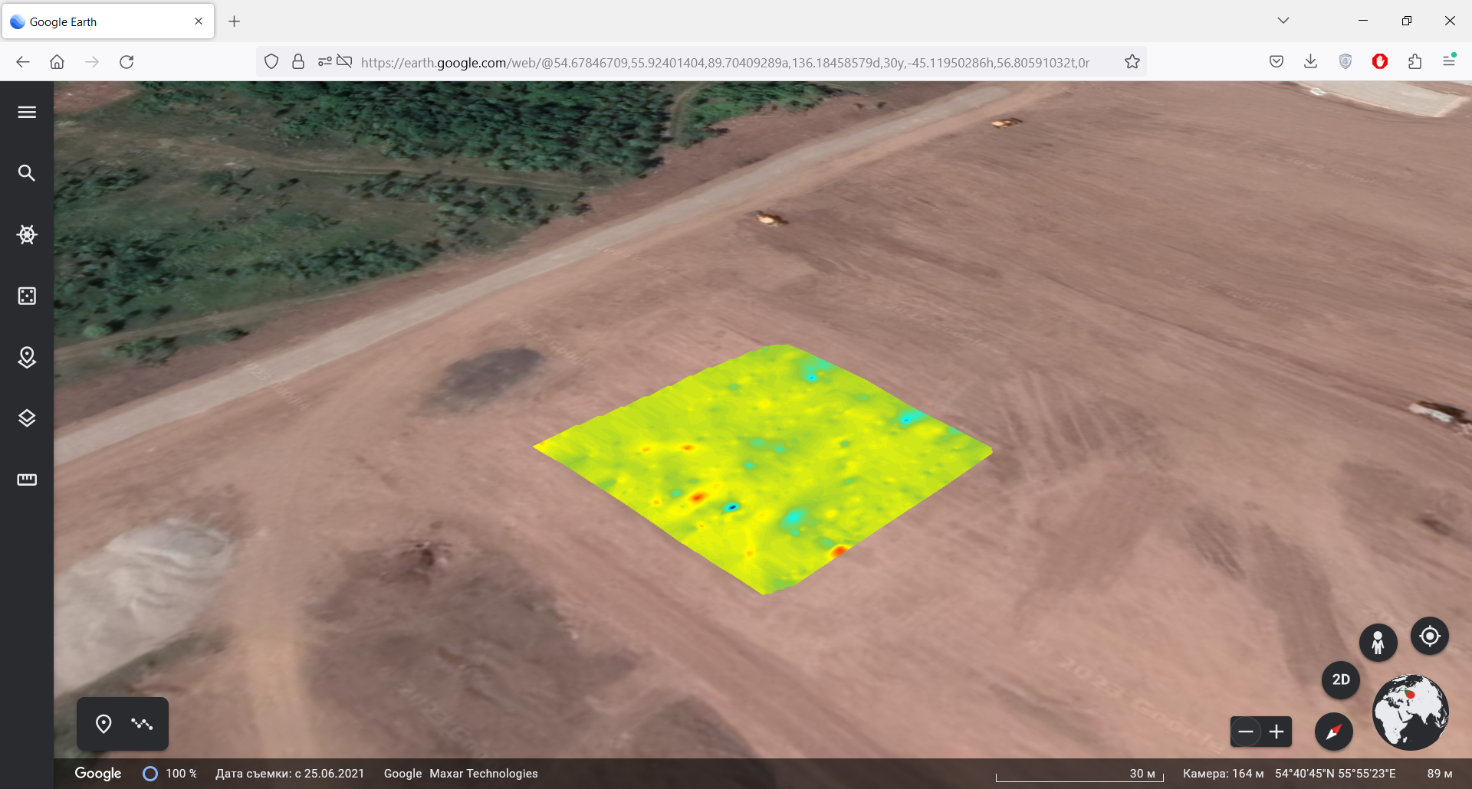Open tracking protection shield icon
Screen dimensions: 1472x789
point(271,62)
